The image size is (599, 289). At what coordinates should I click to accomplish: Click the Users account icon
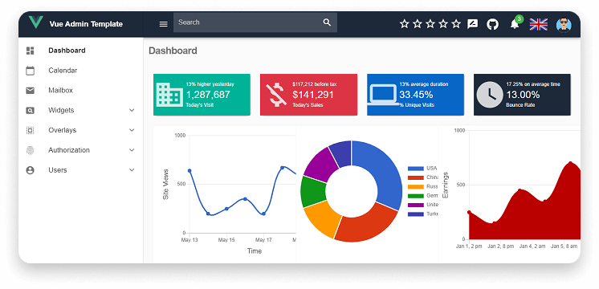coord(31,170)
